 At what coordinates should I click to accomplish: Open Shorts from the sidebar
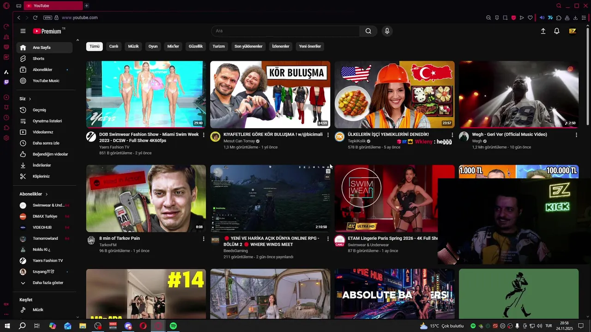44,59
